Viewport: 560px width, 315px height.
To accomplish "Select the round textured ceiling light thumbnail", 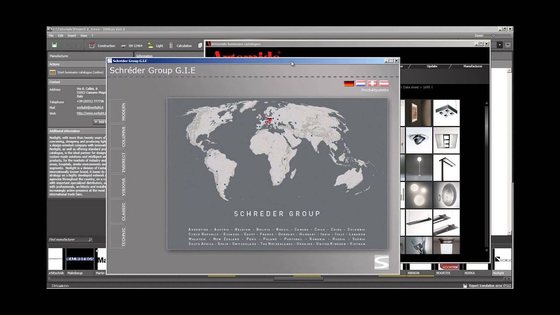I will (446, 195).
